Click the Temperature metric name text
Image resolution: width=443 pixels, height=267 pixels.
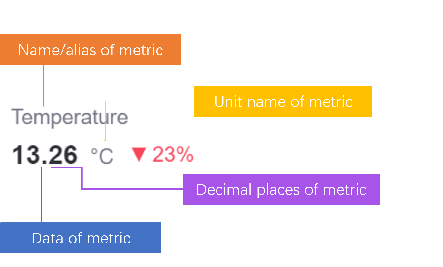[x=70, y=117]
